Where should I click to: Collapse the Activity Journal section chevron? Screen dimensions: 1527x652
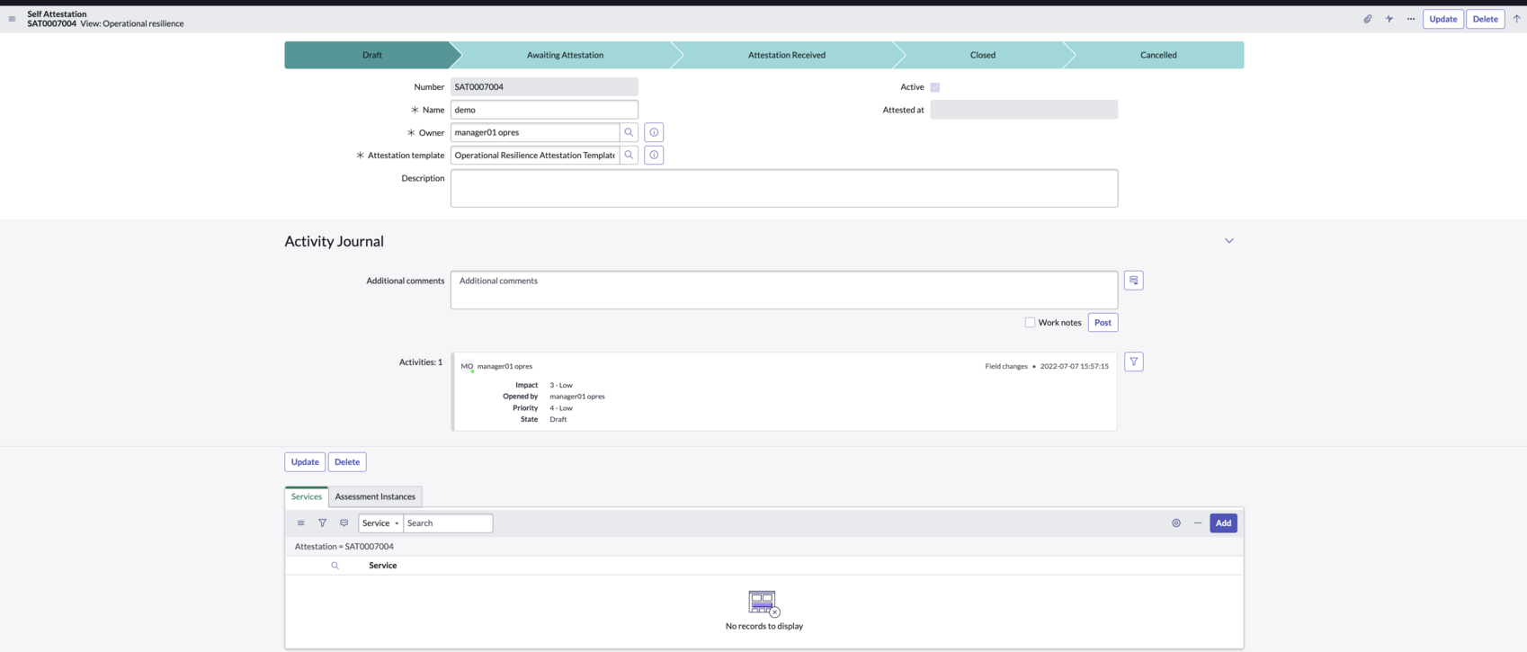(x=1228, y=241)
